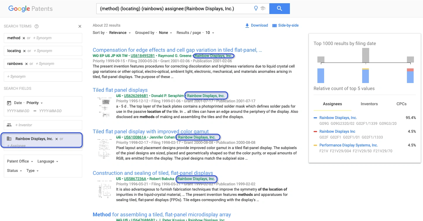Click patent number US5867236A

[135, 179]
